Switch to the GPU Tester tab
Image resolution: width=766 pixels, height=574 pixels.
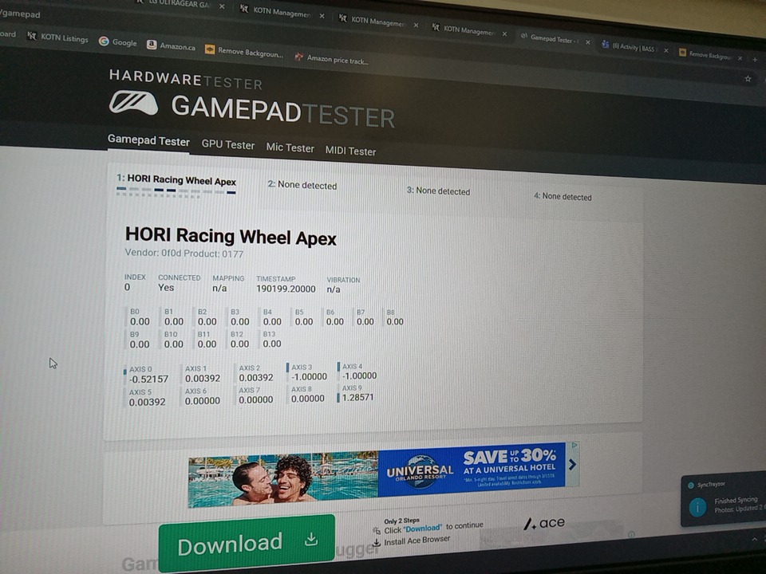[x=227, y=145]
